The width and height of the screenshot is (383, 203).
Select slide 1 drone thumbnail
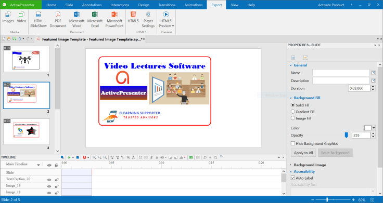(x=27, y=59)
